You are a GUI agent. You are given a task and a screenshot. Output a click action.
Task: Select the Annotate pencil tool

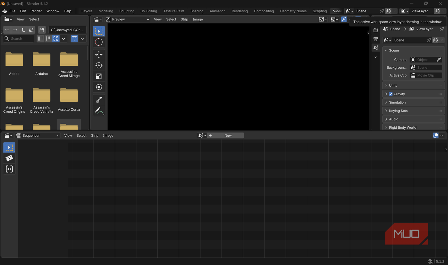point(99,111)
